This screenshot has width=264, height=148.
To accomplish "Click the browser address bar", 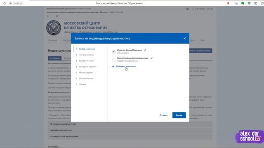I will pos(18,3).
